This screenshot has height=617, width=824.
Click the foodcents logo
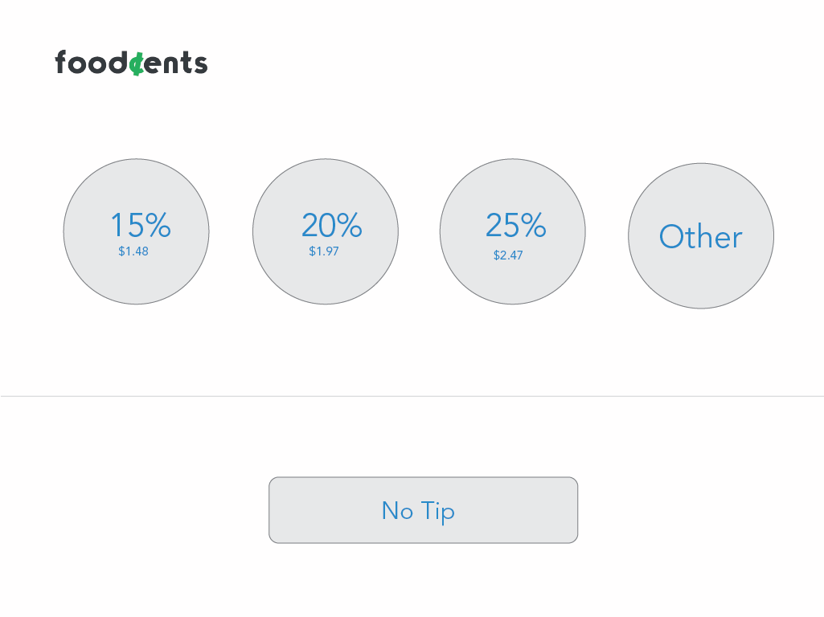click(x=131, y=63)
